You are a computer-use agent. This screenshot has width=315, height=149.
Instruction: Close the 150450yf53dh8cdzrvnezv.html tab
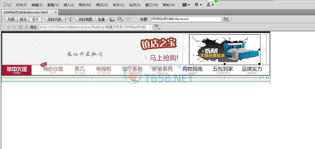point(56,12)
